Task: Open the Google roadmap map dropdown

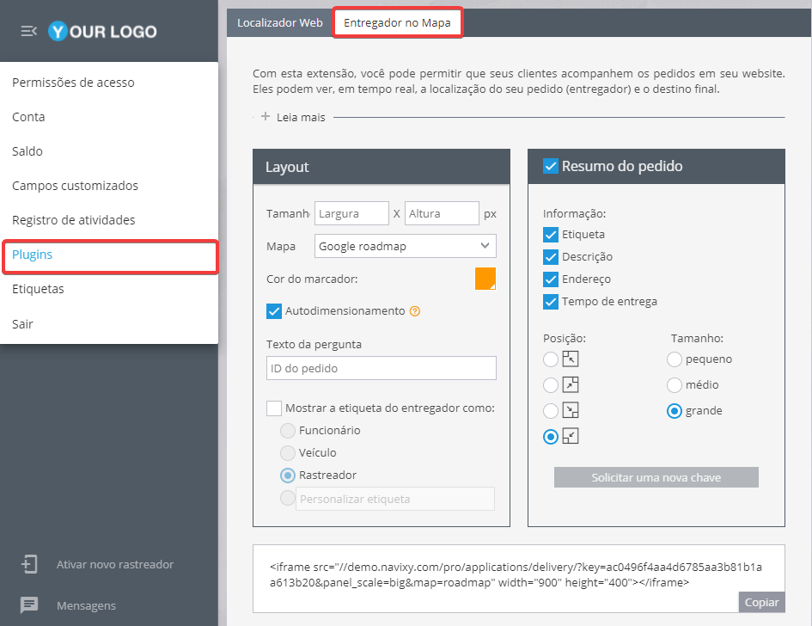Action: [405, 246]
